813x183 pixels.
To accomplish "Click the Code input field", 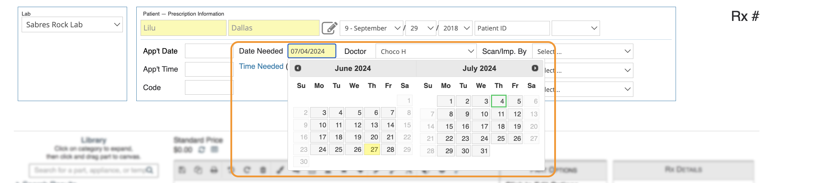I will point(209,87).
